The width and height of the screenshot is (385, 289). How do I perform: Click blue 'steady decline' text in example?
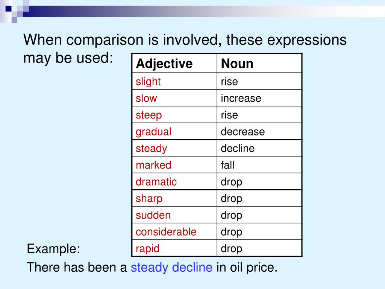coord(171,268)
